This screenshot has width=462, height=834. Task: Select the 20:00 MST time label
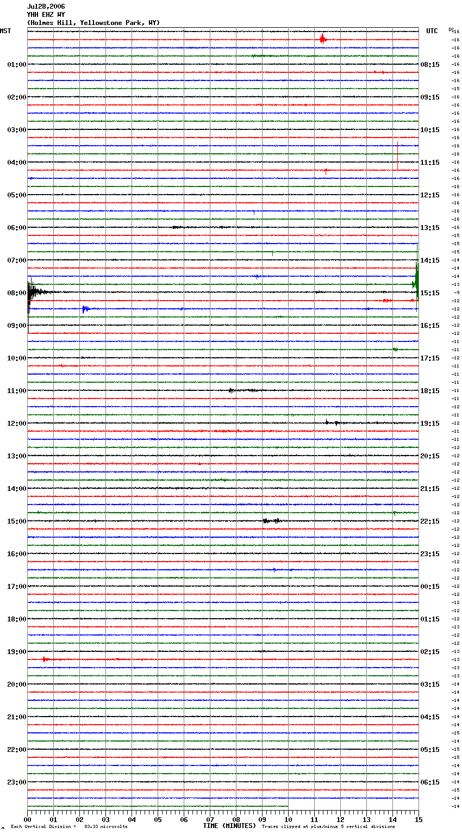click(17, 684)
